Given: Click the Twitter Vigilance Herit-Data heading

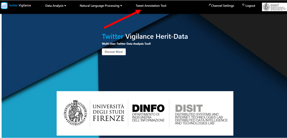Looking at the screenshot, I should point(145,37).
